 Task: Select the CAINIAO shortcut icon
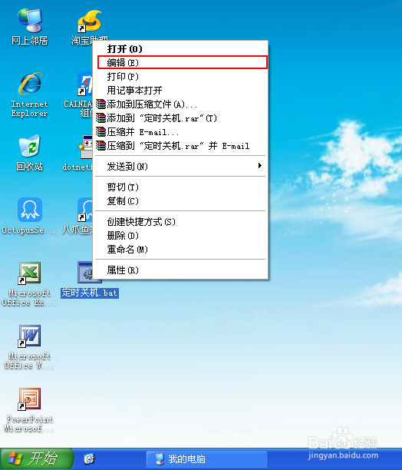click(x=84, y=84)
